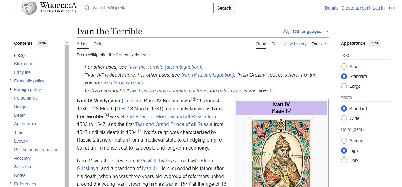The image size is (402, 187).
Task: Click the language translation icon
Action: pyautogui.click(x=286, y=32)
